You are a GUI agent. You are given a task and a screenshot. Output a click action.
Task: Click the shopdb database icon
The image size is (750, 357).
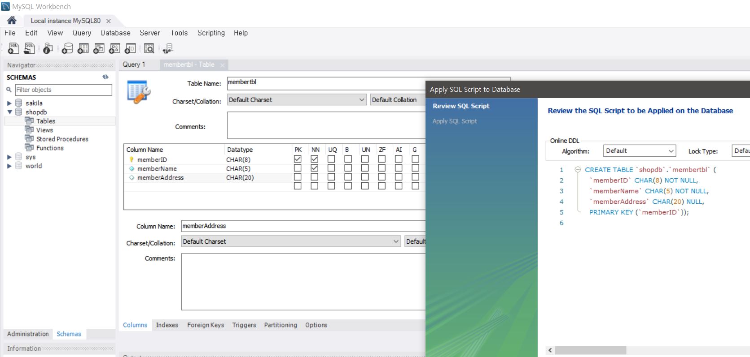(18, 112)
